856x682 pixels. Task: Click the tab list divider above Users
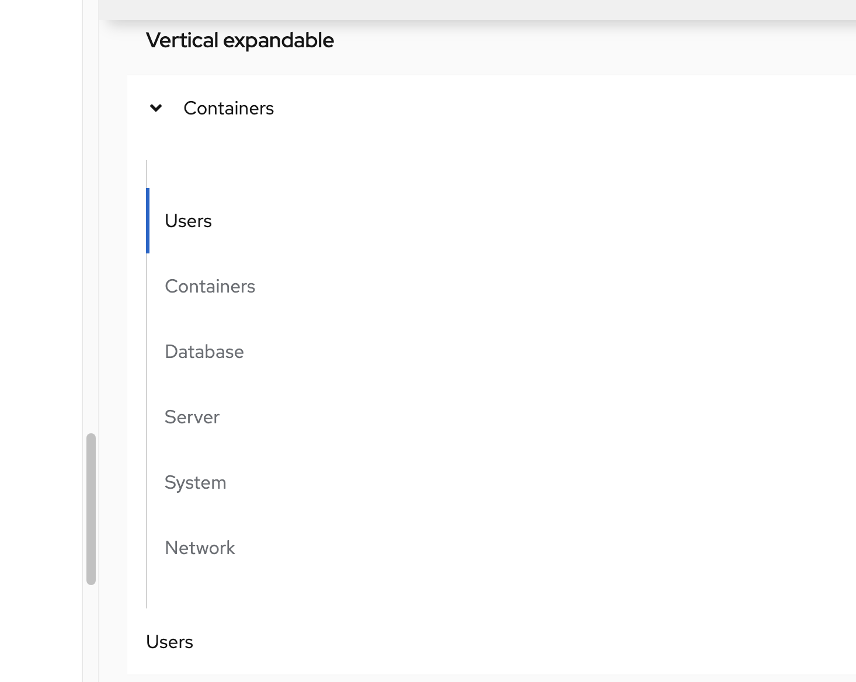tap(147, 174)
